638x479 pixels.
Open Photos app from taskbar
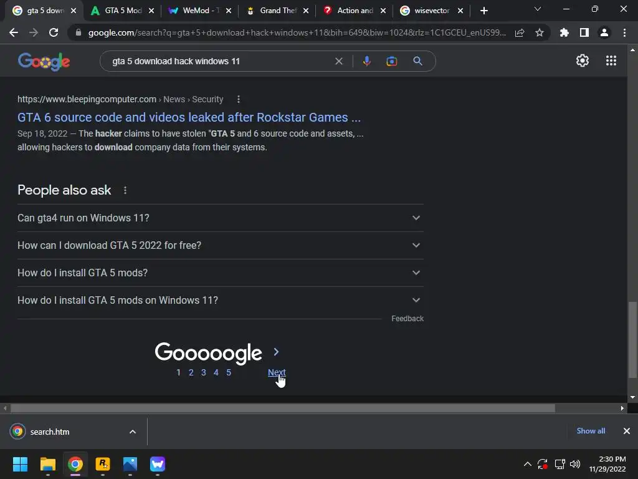(130, 464)
